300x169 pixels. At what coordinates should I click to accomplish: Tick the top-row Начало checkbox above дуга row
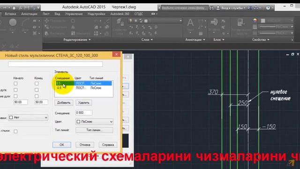[15, 84]
